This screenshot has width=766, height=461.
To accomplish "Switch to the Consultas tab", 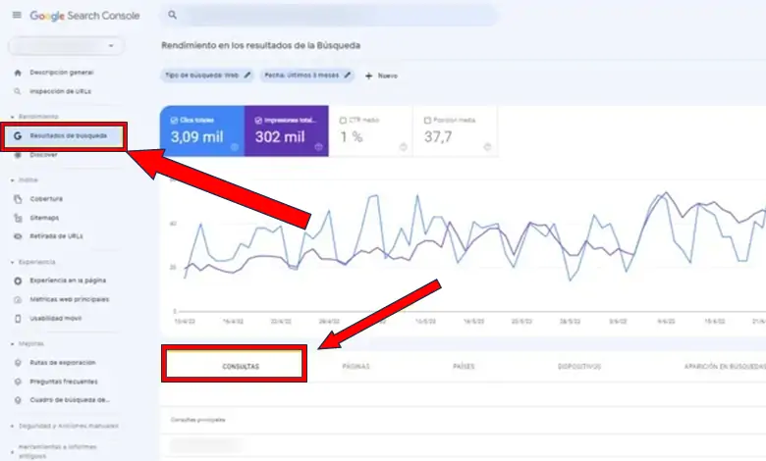I will pos(241,367).
